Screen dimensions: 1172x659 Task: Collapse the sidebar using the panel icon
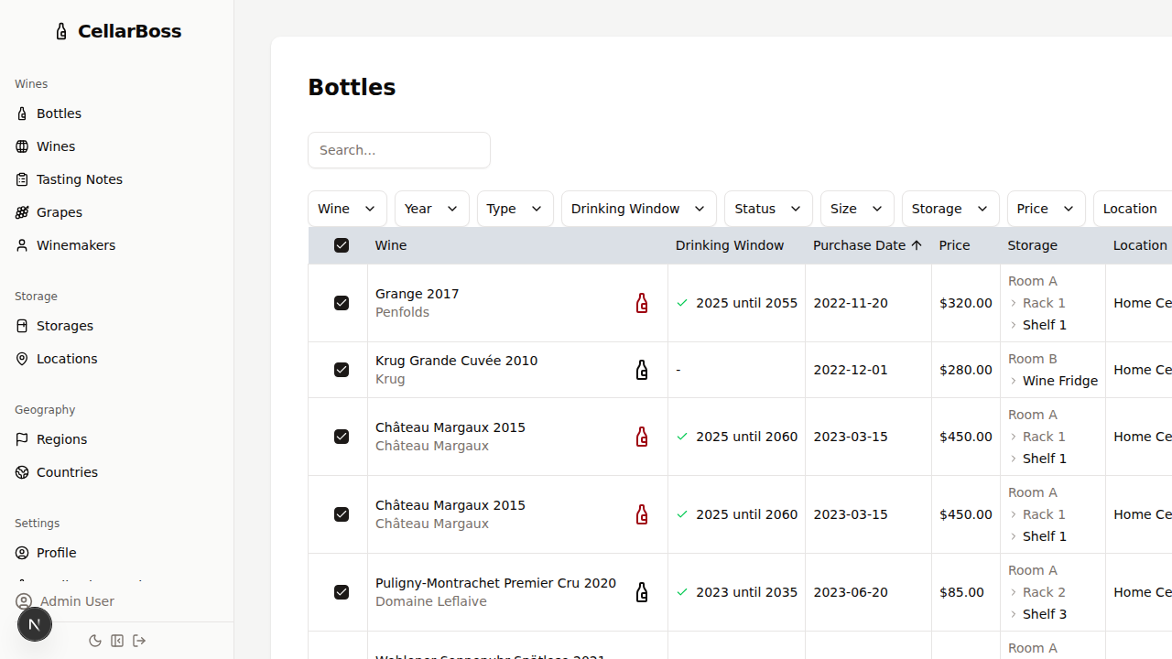[x=117, y=641]
